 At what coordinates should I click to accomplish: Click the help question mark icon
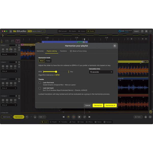pyautogui.click(x=142, y=31)
